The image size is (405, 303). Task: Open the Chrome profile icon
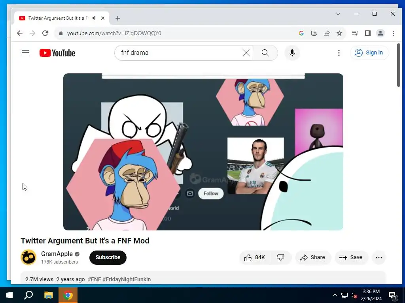tap(380, 33)
